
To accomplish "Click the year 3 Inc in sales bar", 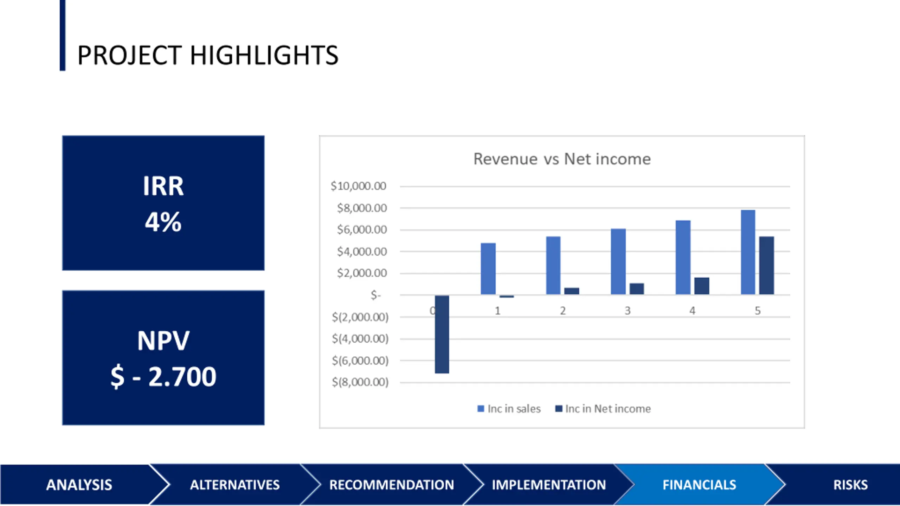I will (618, 262).
